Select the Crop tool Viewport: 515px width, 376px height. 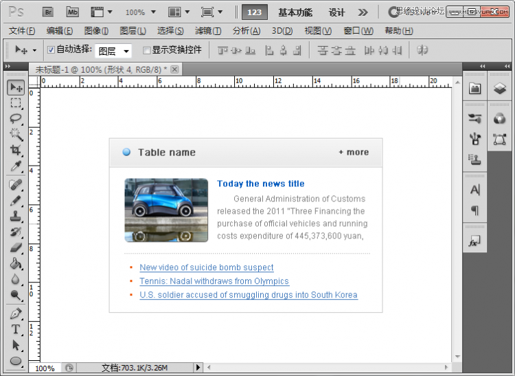point(16,151)
